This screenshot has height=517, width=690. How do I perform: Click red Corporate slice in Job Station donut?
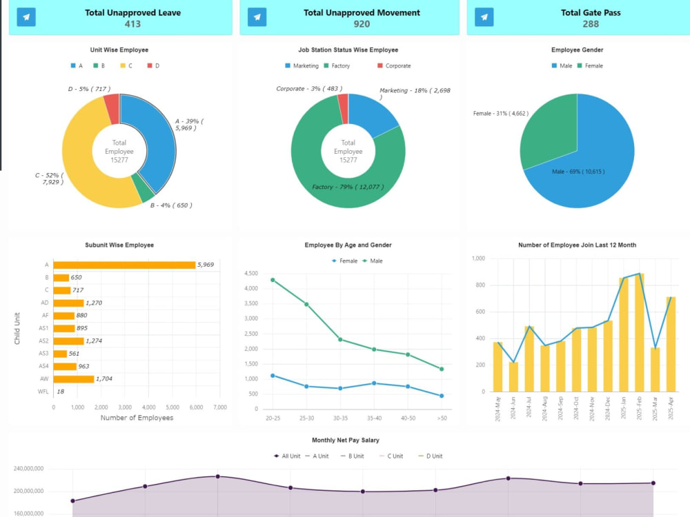point(344,108)
